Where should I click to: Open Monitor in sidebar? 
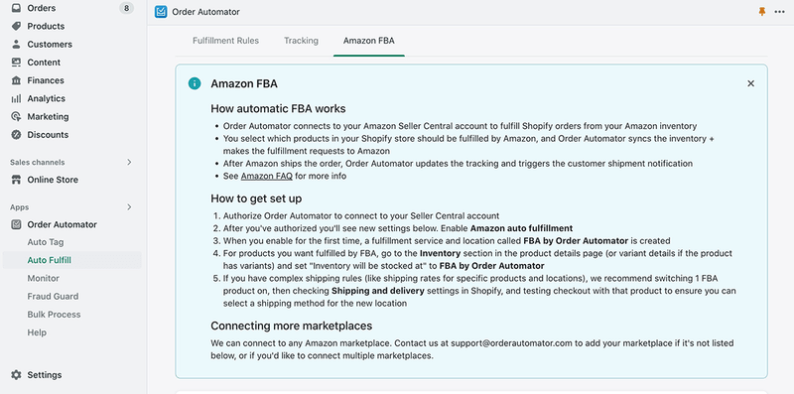44,278
